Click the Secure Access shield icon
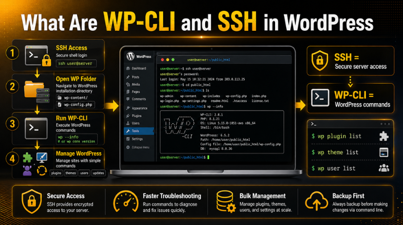Viewport: 403px width, 225px height. (x=32, y=202)
